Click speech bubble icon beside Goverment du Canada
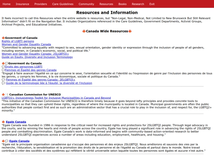Screen dimensions: 214x160 [x=7, y=63]
